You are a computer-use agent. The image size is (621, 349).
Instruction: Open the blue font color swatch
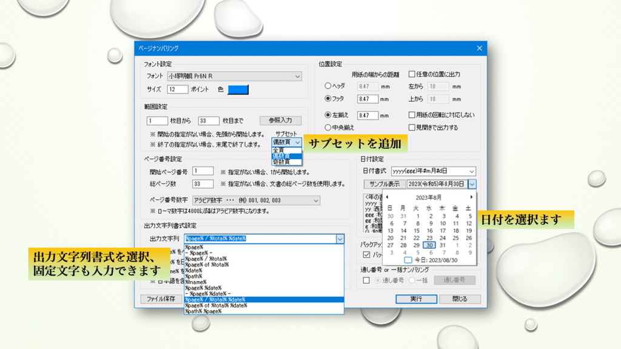pos(238,90)
